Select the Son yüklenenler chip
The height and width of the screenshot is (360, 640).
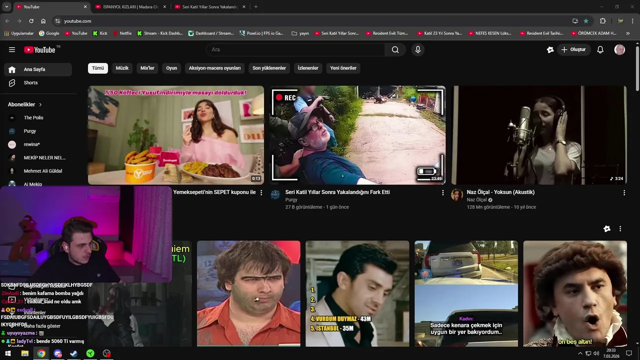269,68
